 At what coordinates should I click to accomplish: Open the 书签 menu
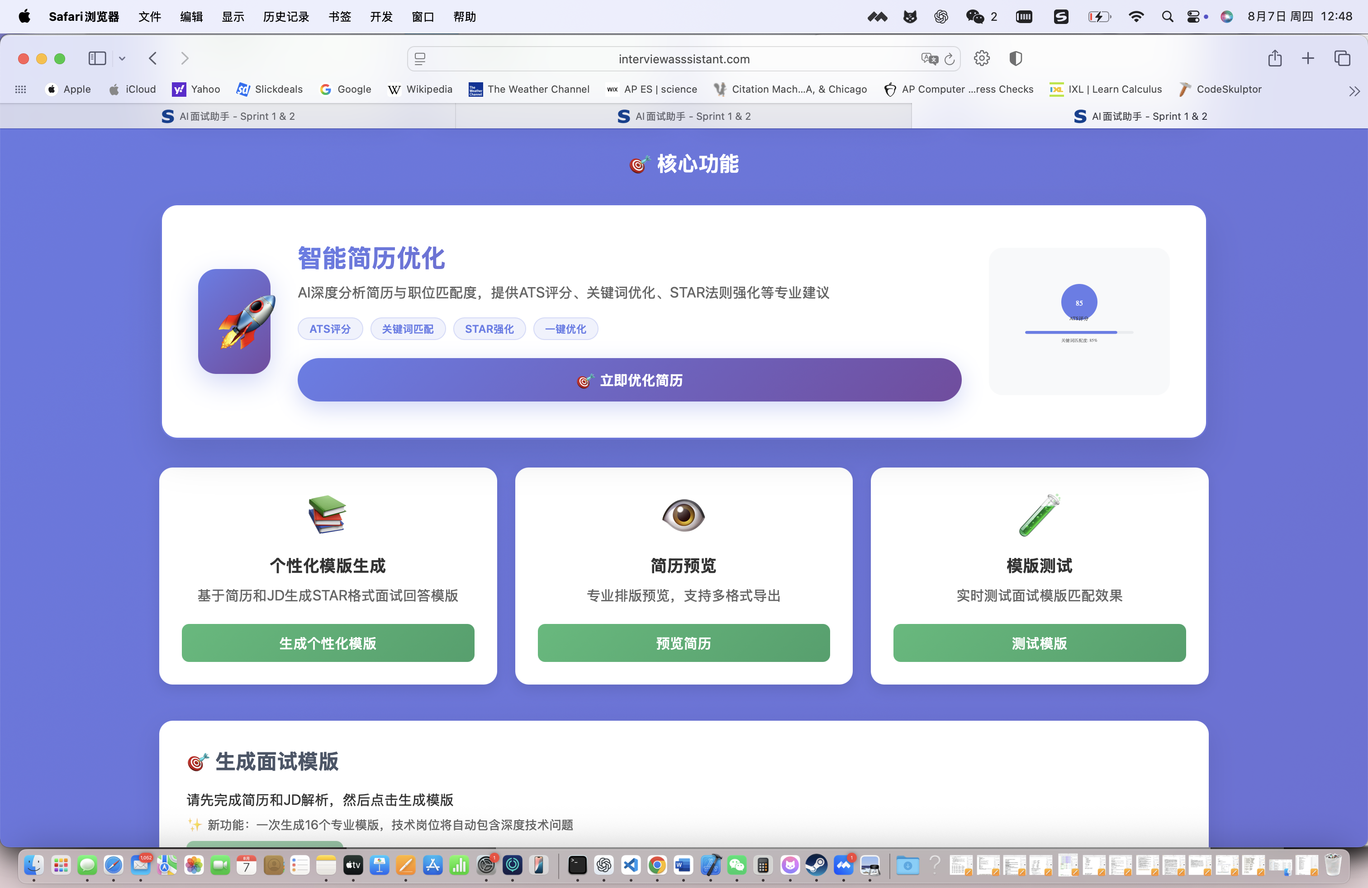pos(340,17)
